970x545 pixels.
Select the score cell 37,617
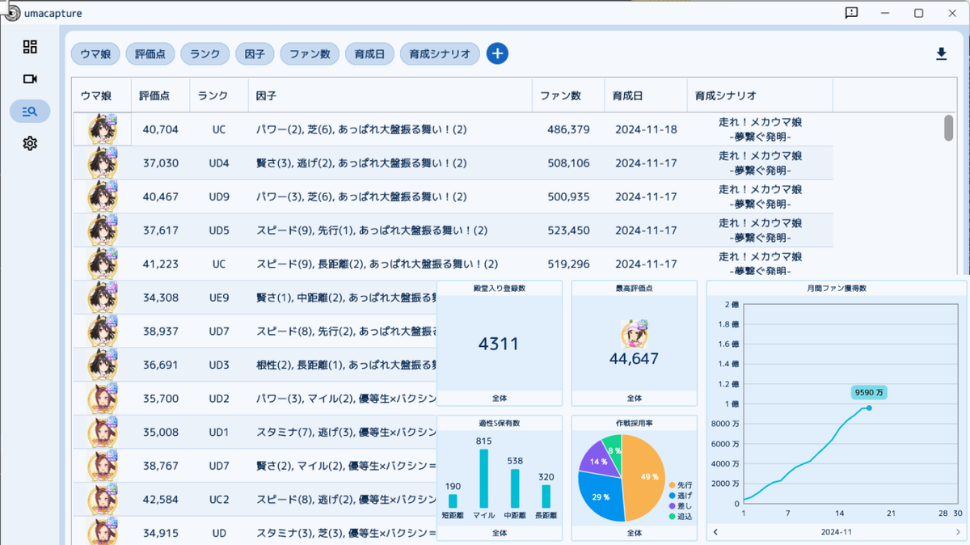[x=160, y=230]
